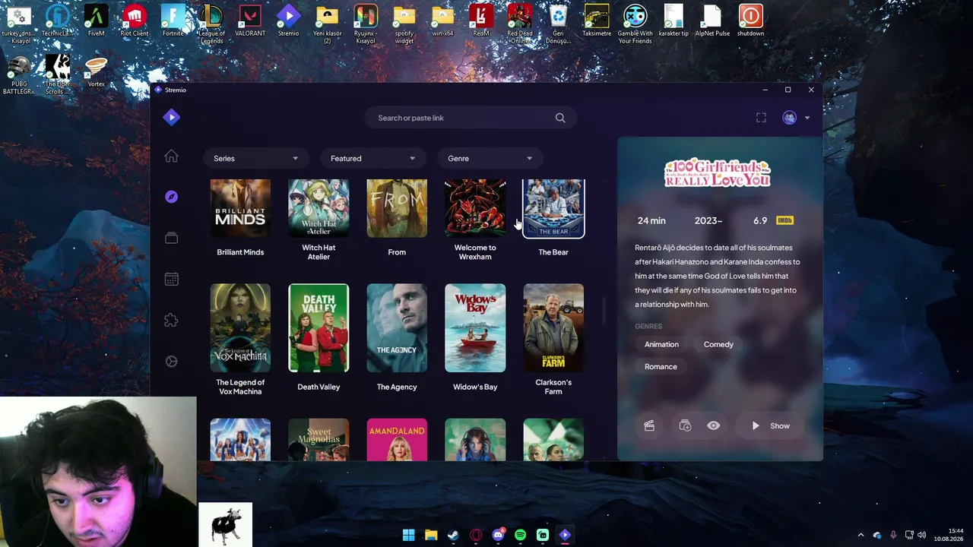Click the catalog vertical scrollbar
The image size is (973, 547).
604,311
